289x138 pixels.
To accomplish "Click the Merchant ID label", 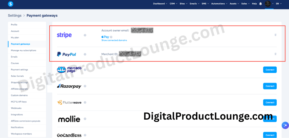I will coord(110,54).
